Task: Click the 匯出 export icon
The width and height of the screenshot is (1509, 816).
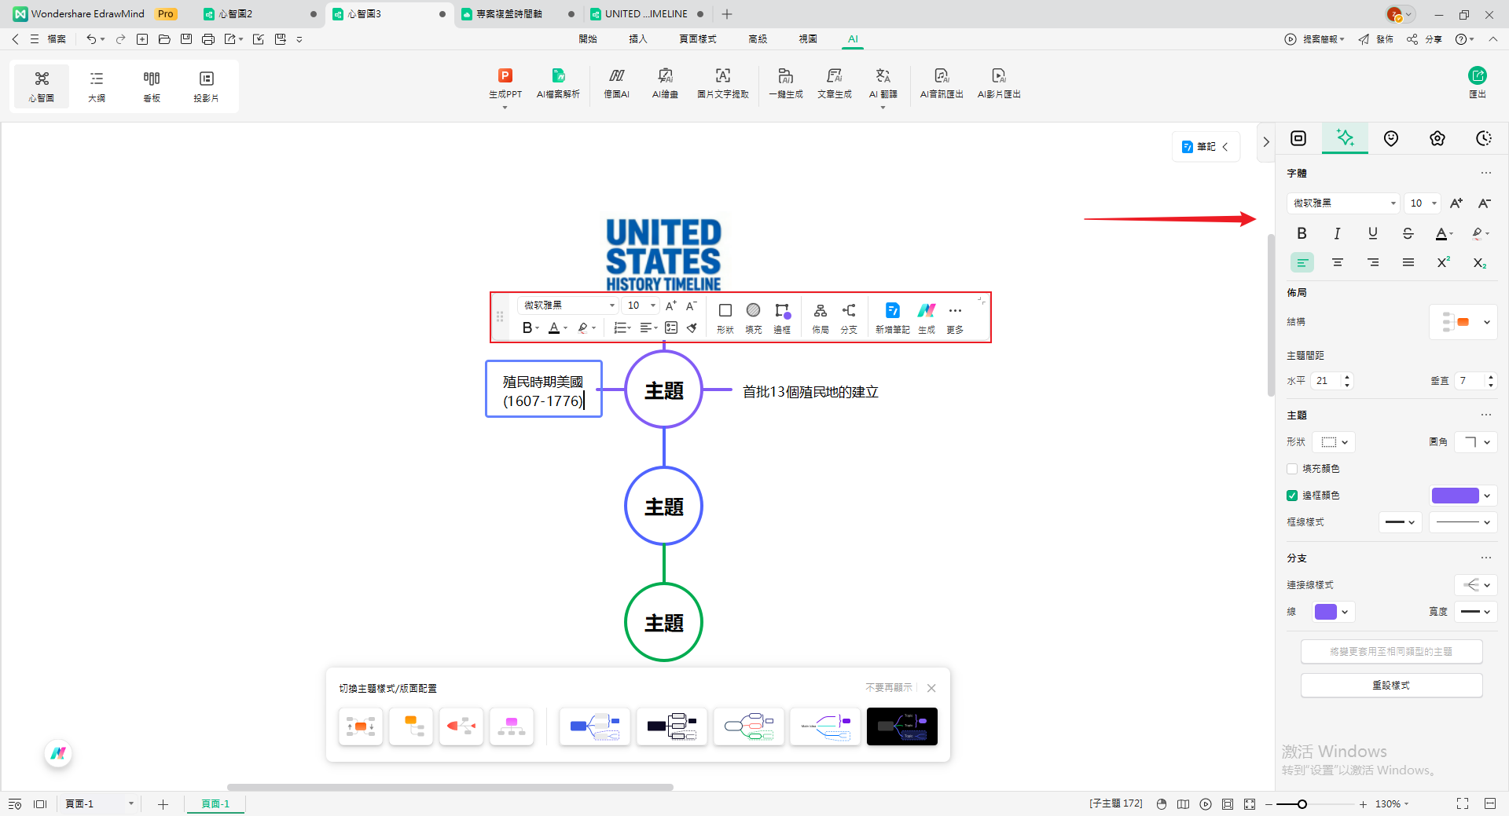Action: tap(1477, 76)
